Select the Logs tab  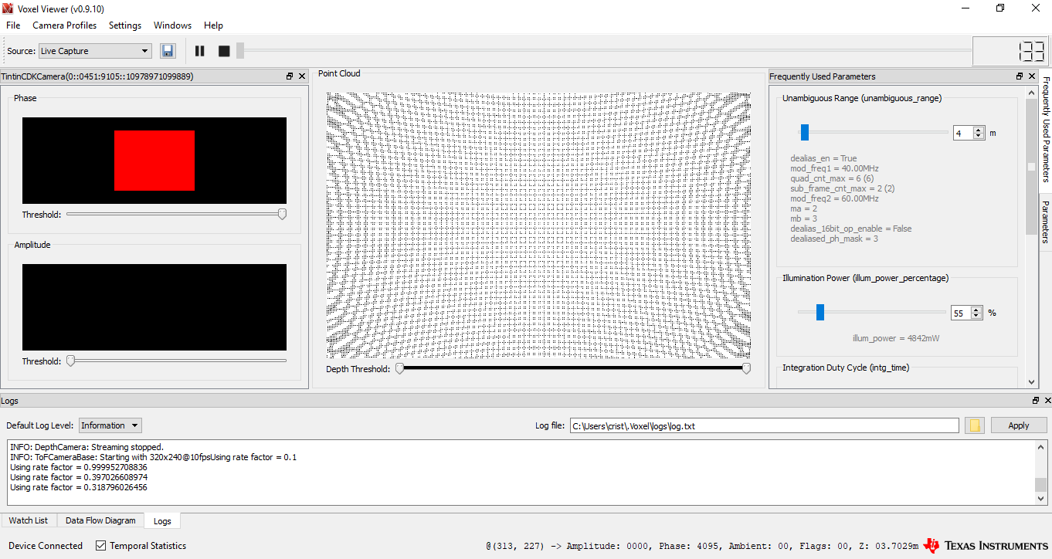coord(162,521)
